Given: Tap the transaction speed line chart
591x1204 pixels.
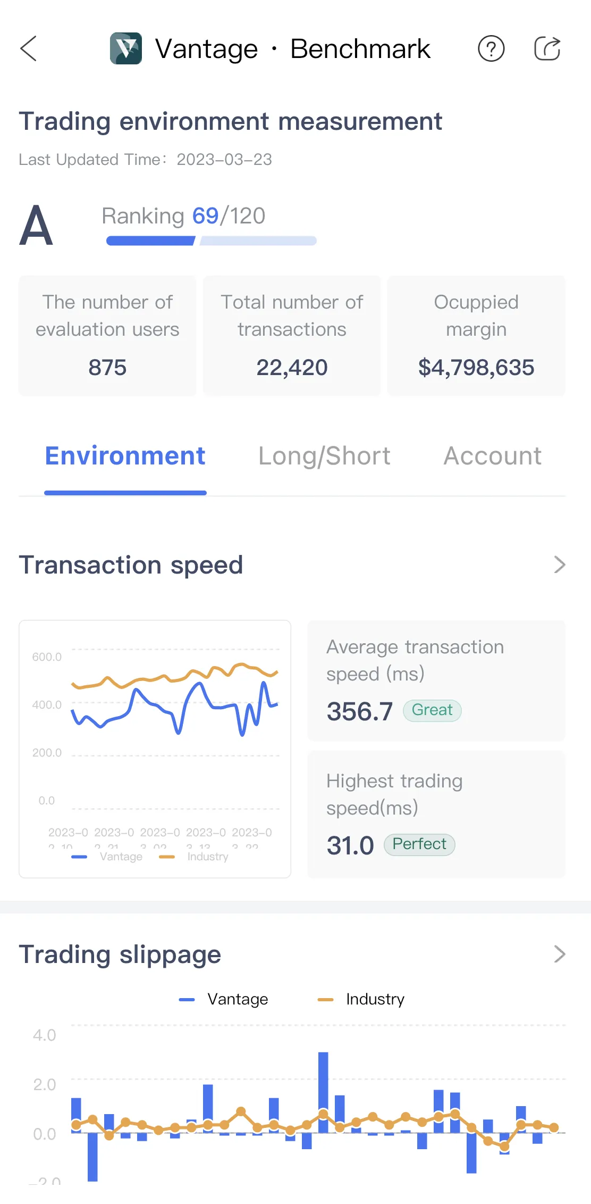Looking at the screenshot, I should point(155,749).
